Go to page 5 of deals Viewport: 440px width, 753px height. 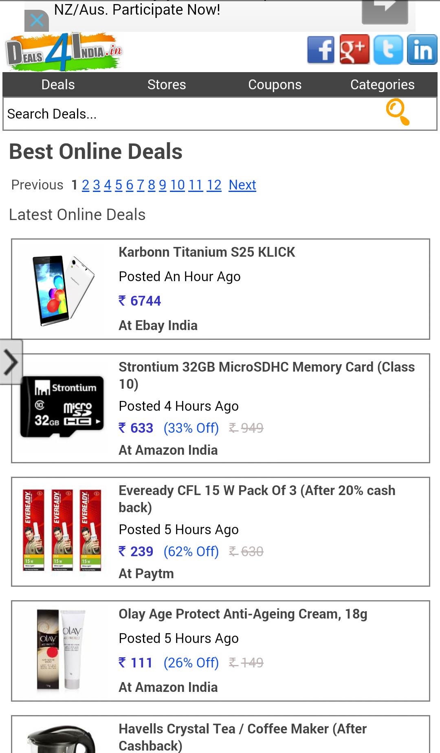pyautogui.click(x=119, y=185)
